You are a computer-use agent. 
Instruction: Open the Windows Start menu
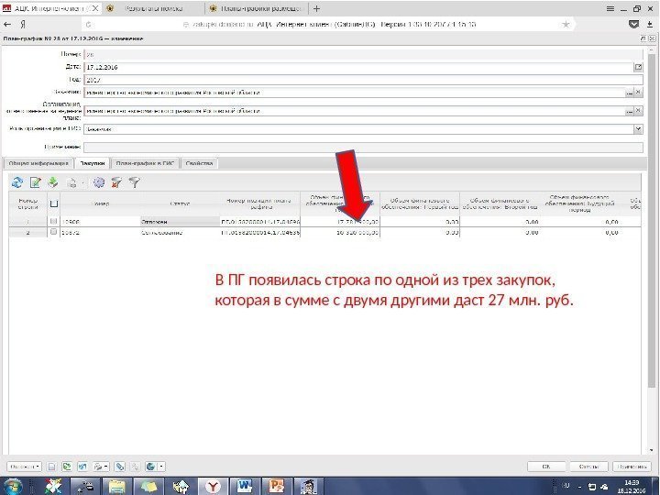coord(13,486)
